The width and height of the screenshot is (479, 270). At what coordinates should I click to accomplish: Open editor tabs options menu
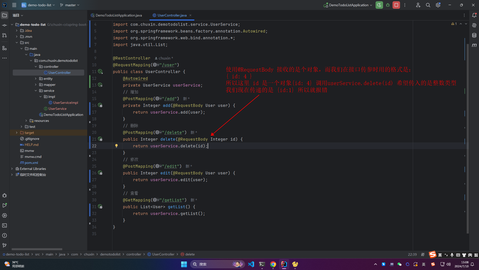[464, 15]
